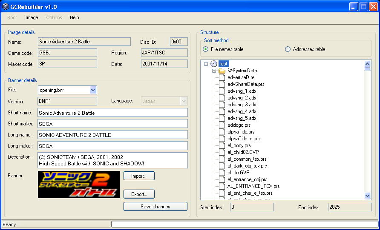
Task: Click the Ready status bar text
Action: (x=9, y=224)
